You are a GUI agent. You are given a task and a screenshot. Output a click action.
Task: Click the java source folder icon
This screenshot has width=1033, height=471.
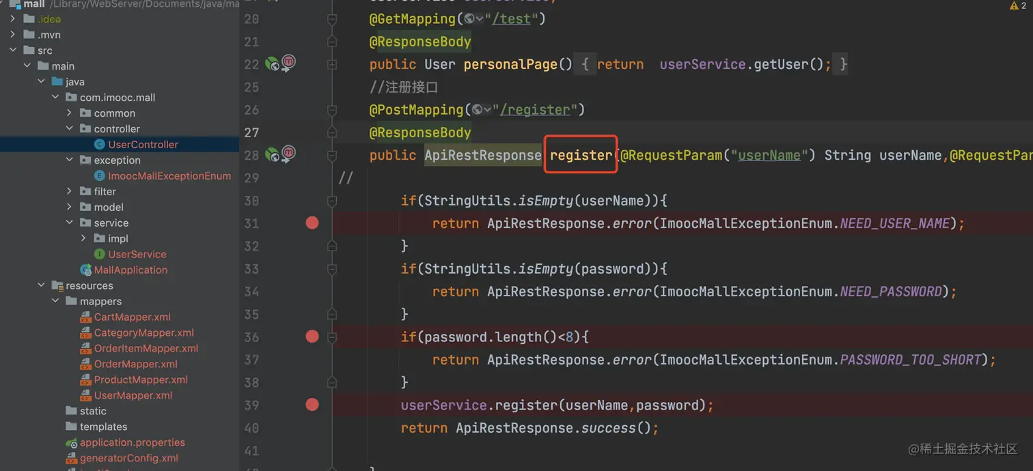57,82
